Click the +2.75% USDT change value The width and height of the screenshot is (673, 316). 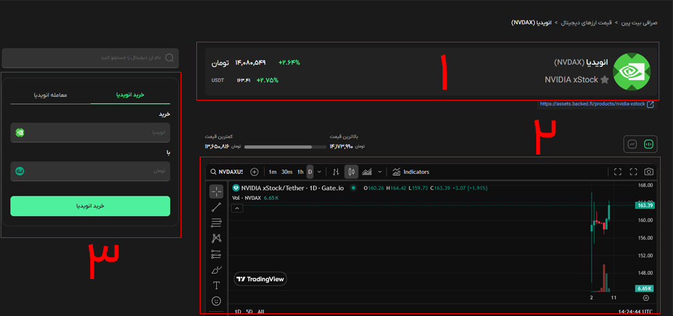pyautogui.click(x=267, y=80)
